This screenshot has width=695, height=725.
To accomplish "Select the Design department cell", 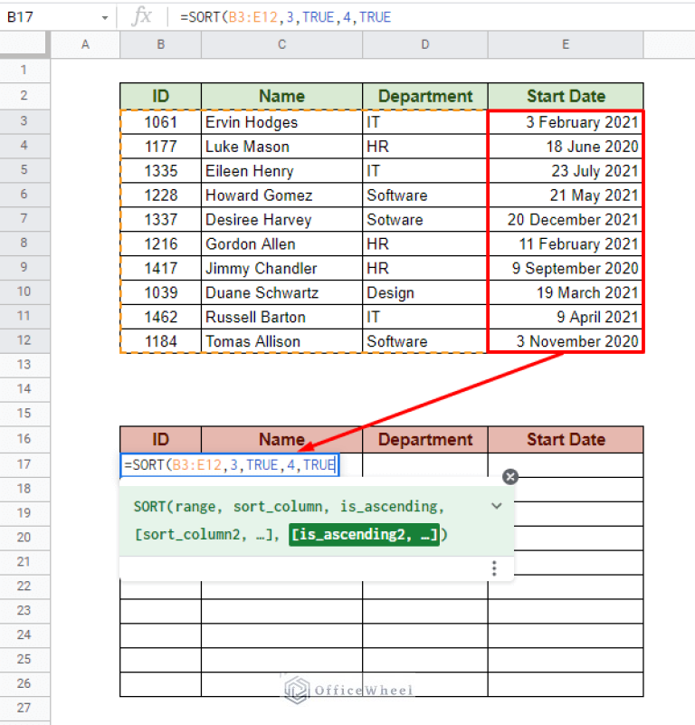I will click(425, 292).
